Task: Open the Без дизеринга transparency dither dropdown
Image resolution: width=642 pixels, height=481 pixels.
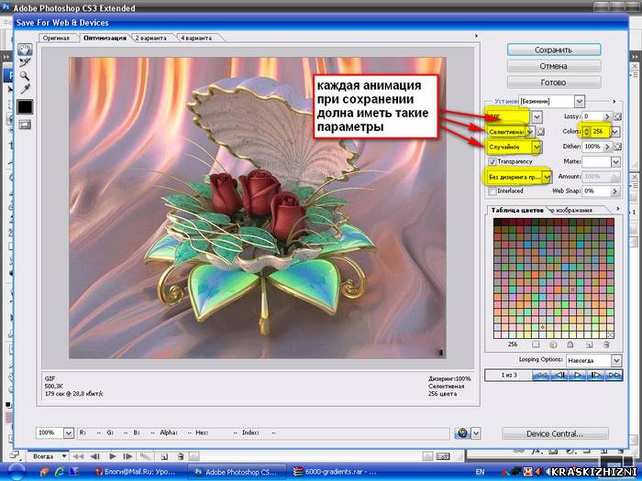Action: point(547,177)
